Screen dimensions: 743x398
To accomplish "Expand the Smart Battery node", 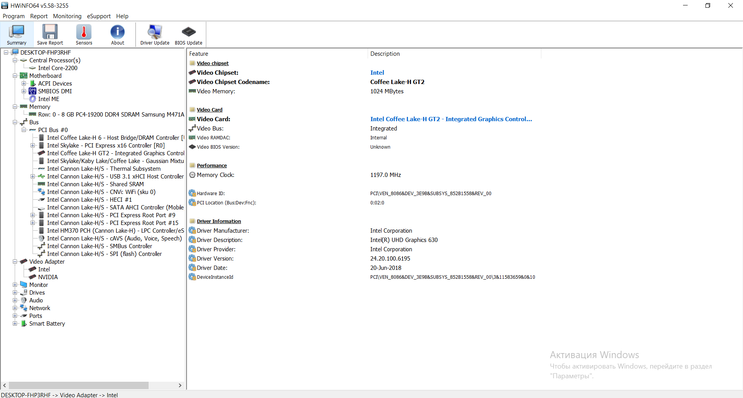I will pyautogui.click(x=15, y=323).
